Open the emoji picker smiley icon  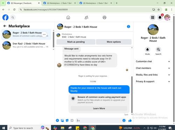[x=124, y=121]
